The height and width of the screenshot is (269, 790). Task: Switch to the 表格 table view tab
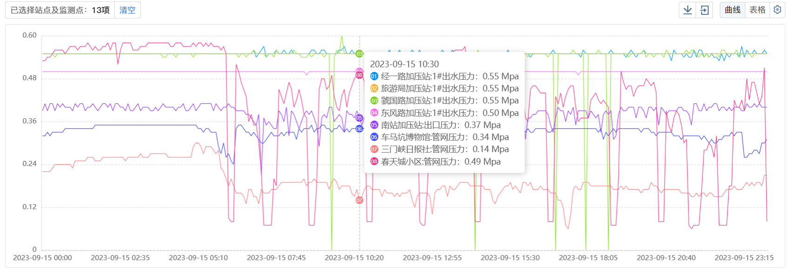pyautogui.click(x=757, y=10)
